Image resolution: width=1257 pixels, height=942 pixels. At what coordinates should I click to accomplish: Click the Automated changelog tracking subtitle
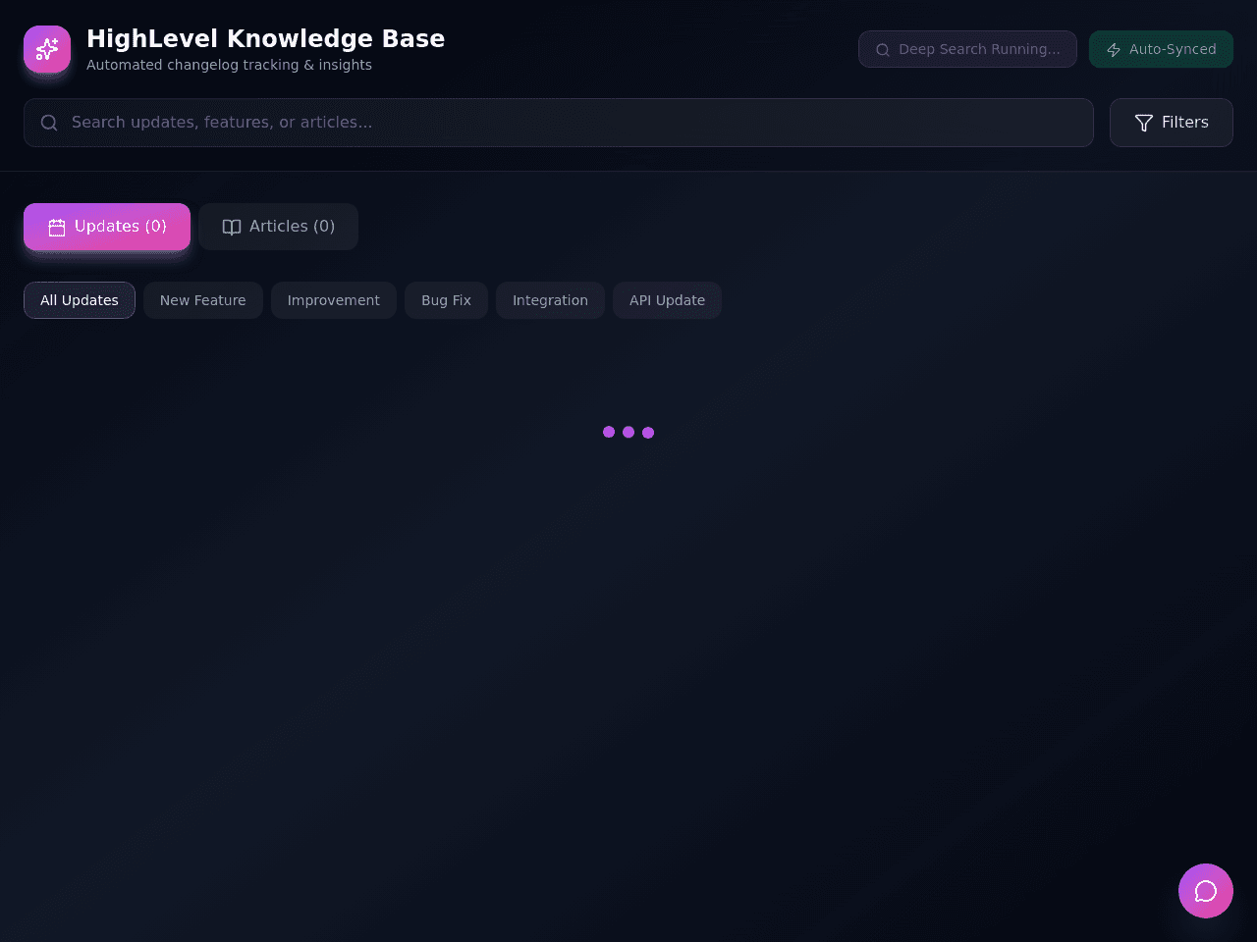[x=230, y=65]
